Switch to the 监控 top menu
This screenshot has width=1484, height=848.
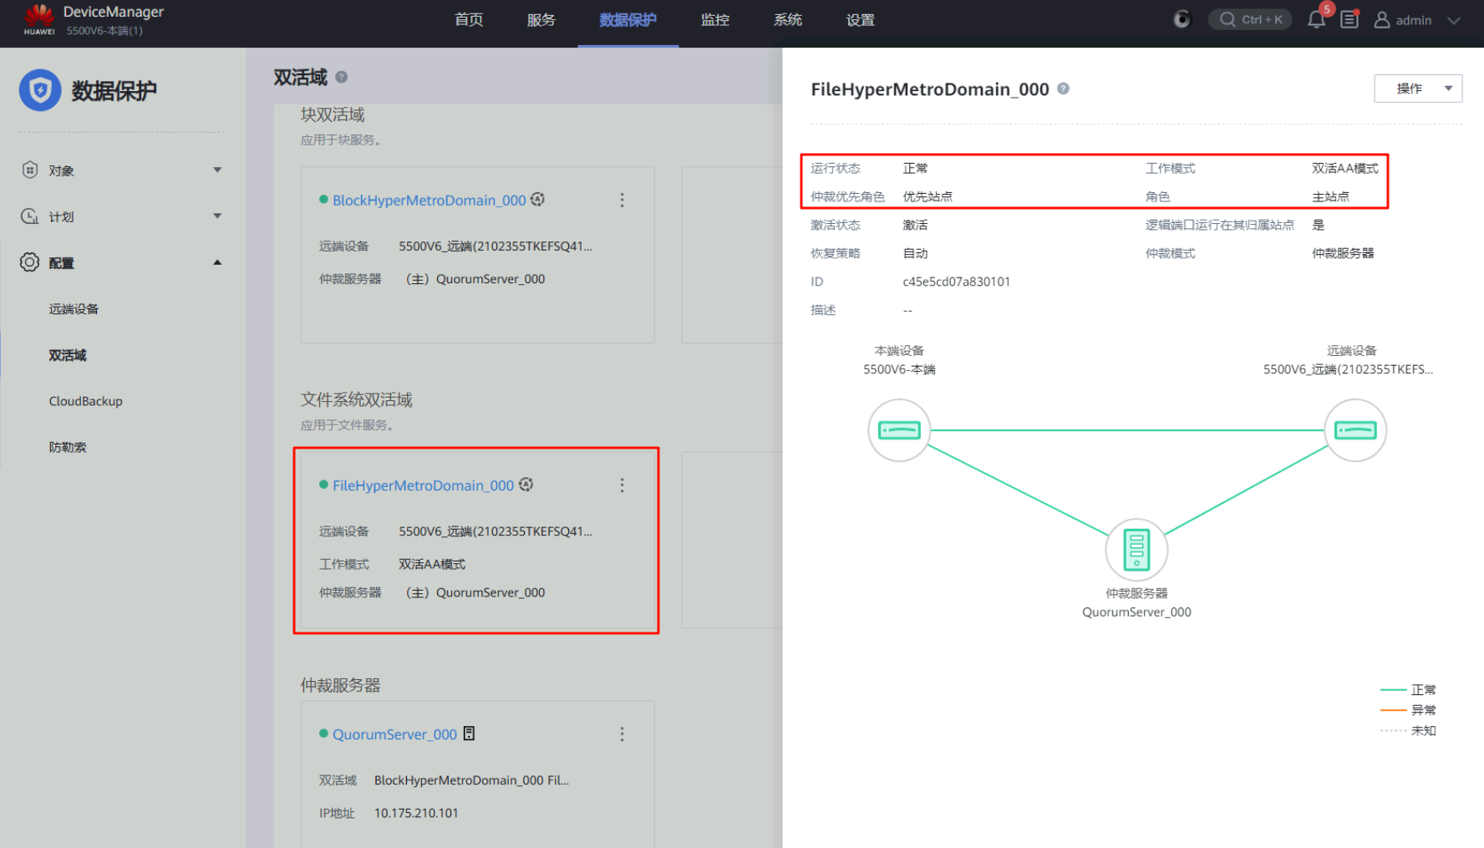click(714, 20)
